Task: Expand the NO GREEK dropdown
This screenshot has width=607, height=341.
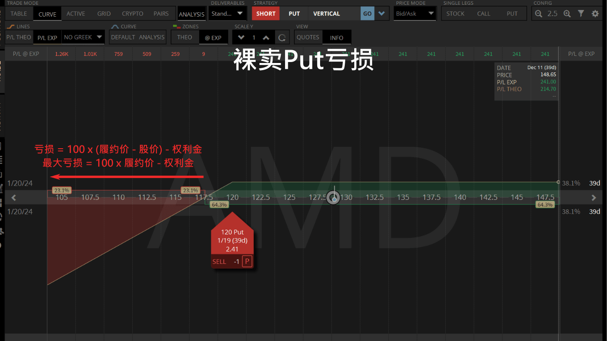Action: point(83,37)
